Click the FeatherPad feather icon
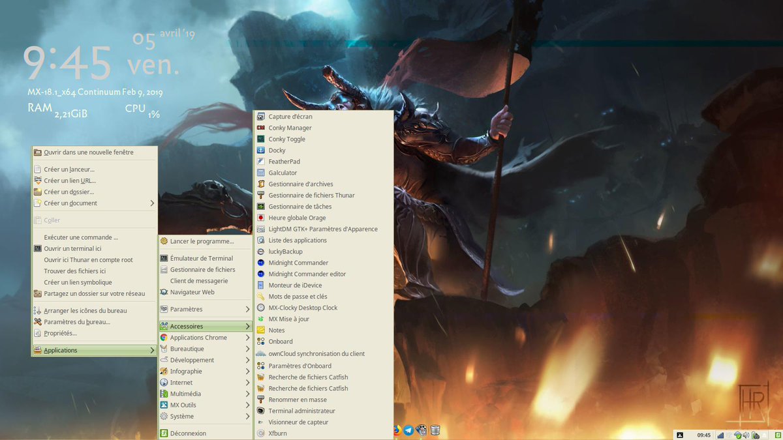 pyautogui.click(x=261, y=162)
